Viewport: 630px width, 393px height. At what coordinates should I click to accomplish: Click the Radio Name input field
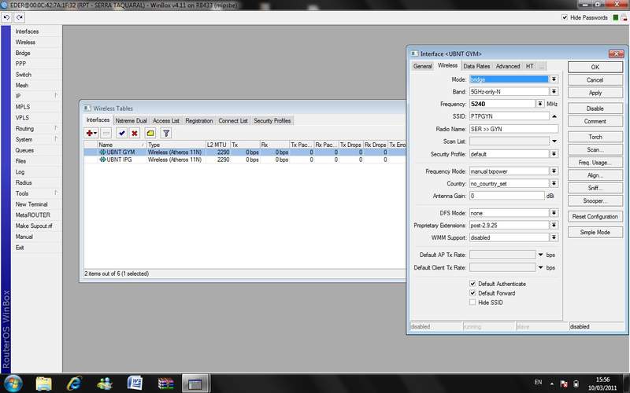[513, 129]
